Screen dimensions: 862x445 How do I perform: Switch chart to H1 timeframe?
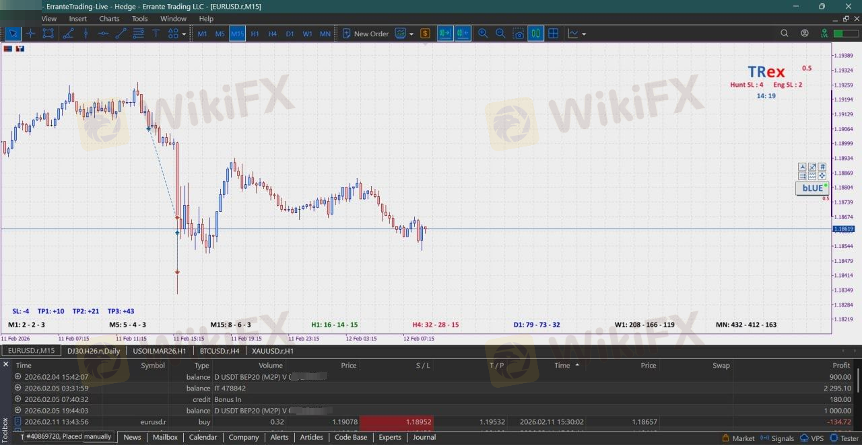coord(255,34)
